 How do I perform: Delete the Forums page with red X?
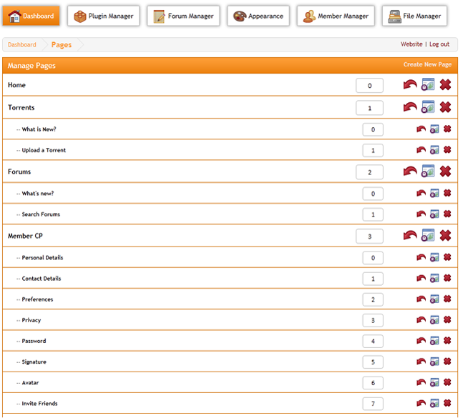click(445, 171)
